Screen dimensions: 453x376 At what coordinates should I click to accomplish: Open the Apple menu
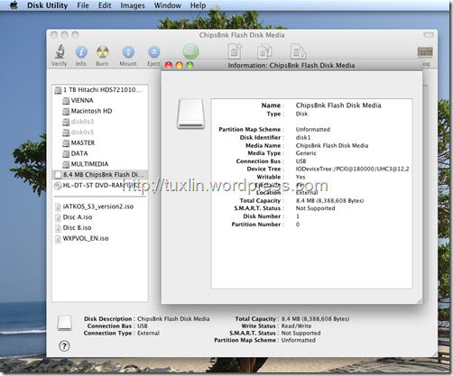pyautogui.click(x=14, y=5)
